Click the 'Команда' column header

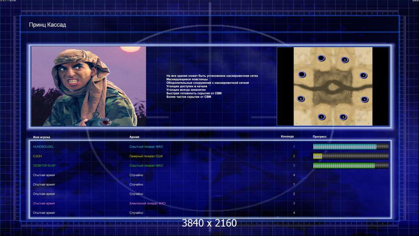pyautogui.click(x=287, y=136)
